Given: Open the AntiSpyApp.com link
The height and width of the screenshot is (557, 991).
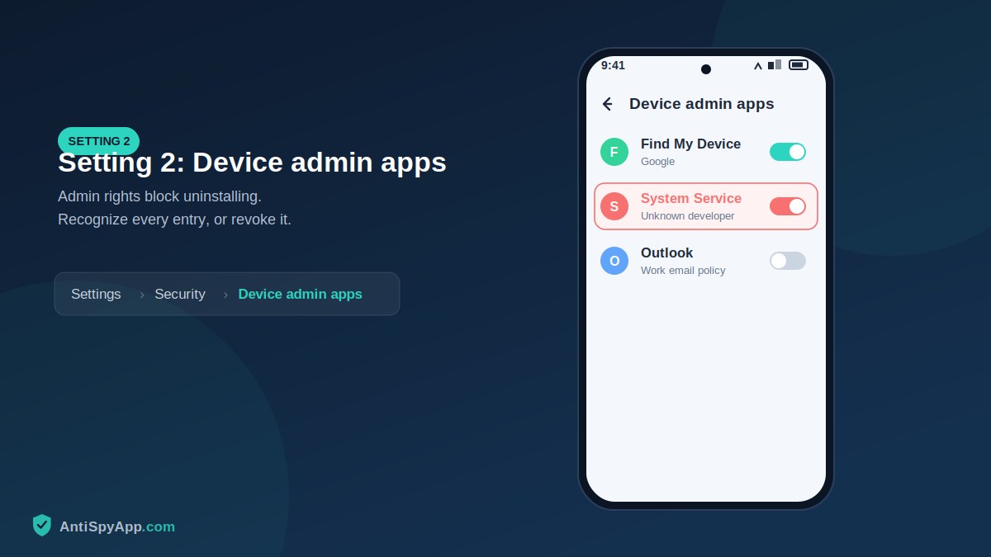Looking at the screenshot, I should click(117, 526).
